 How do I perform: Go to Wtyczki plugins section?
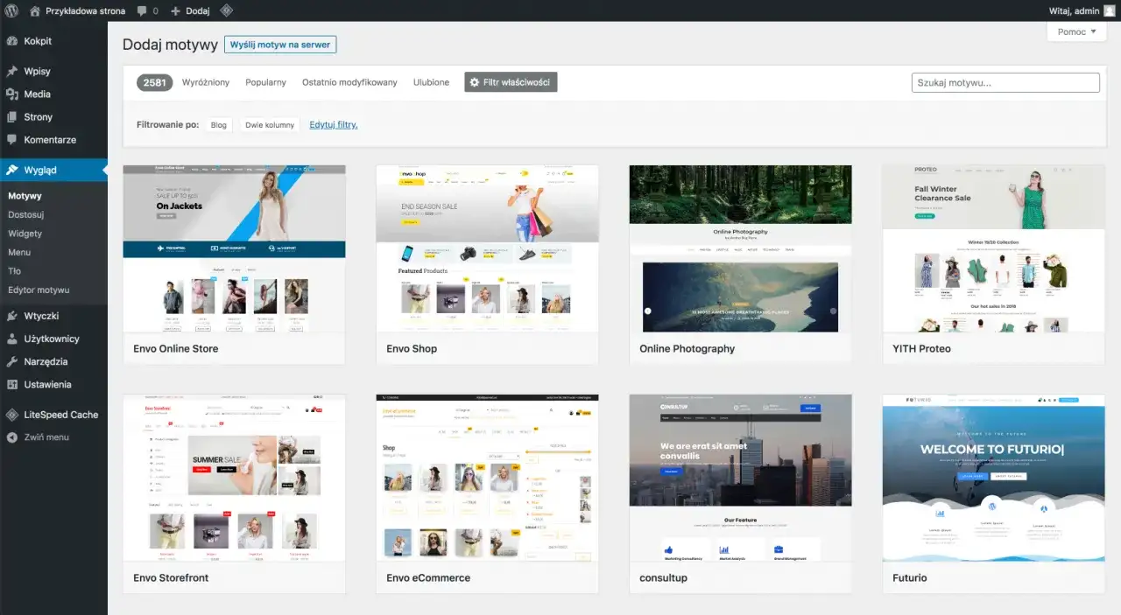tap(41, 316)
